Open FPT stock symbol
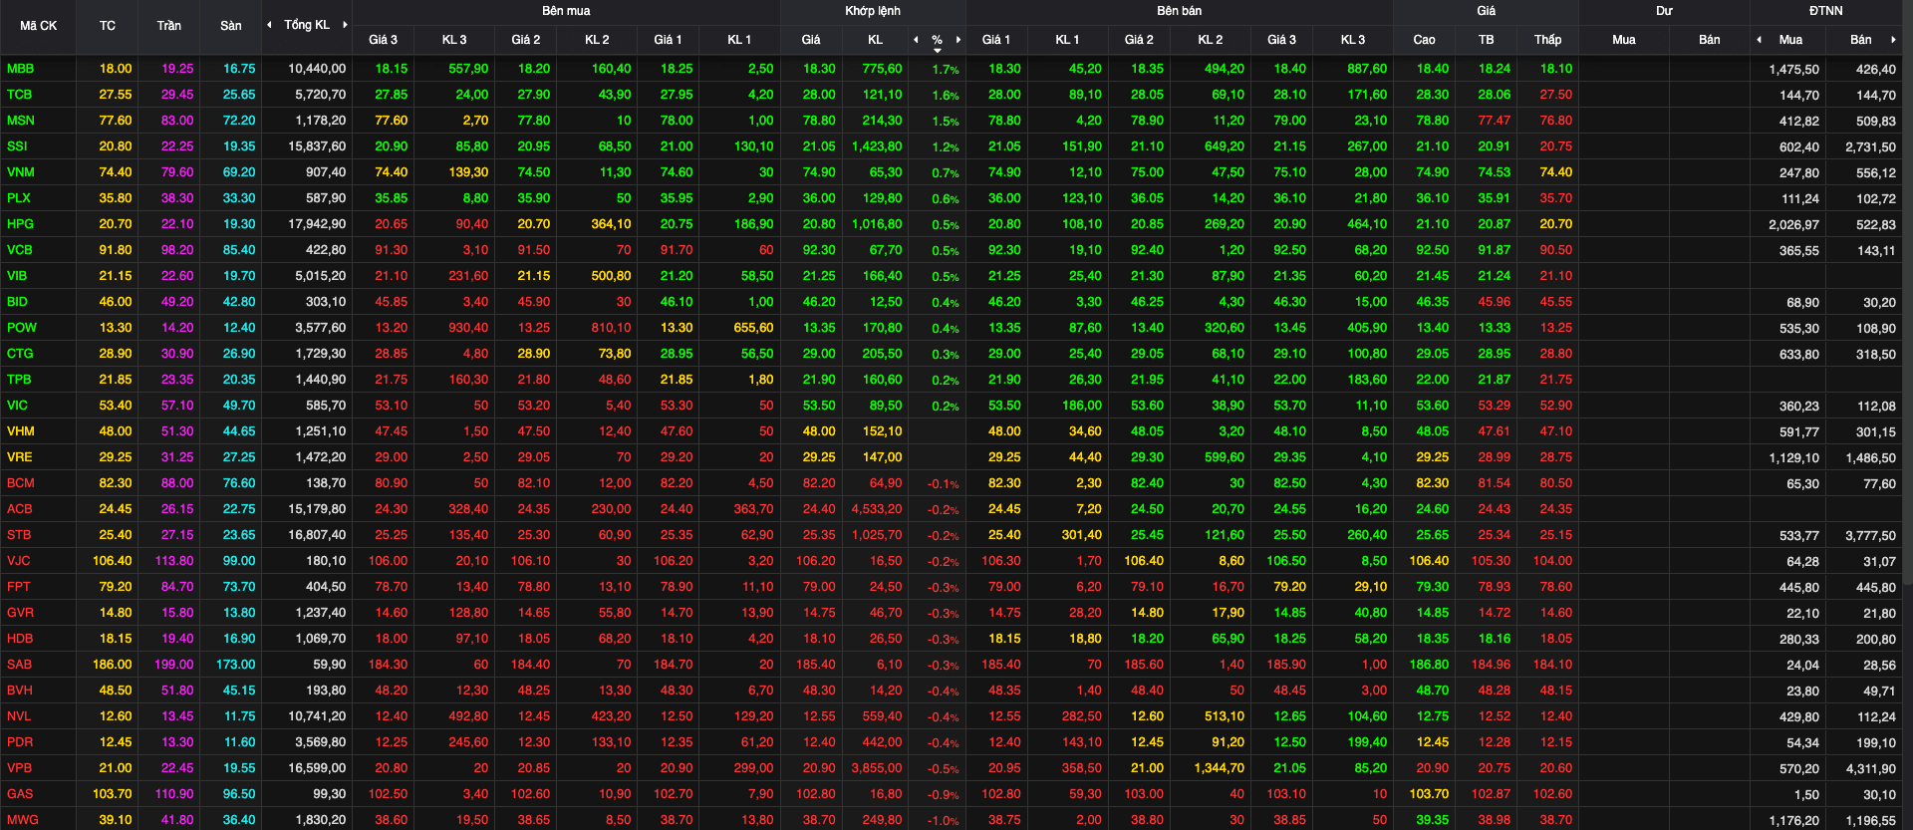Viewport: 1913px width, 830px height. tap(18, 587)
